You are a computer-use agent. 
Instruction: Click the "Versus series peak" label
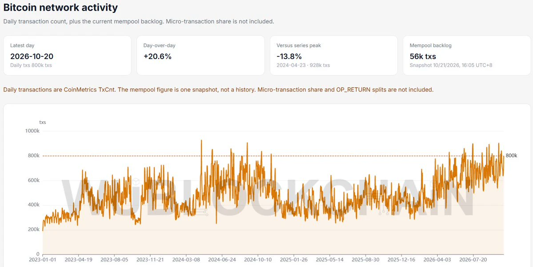coord(299,45)
